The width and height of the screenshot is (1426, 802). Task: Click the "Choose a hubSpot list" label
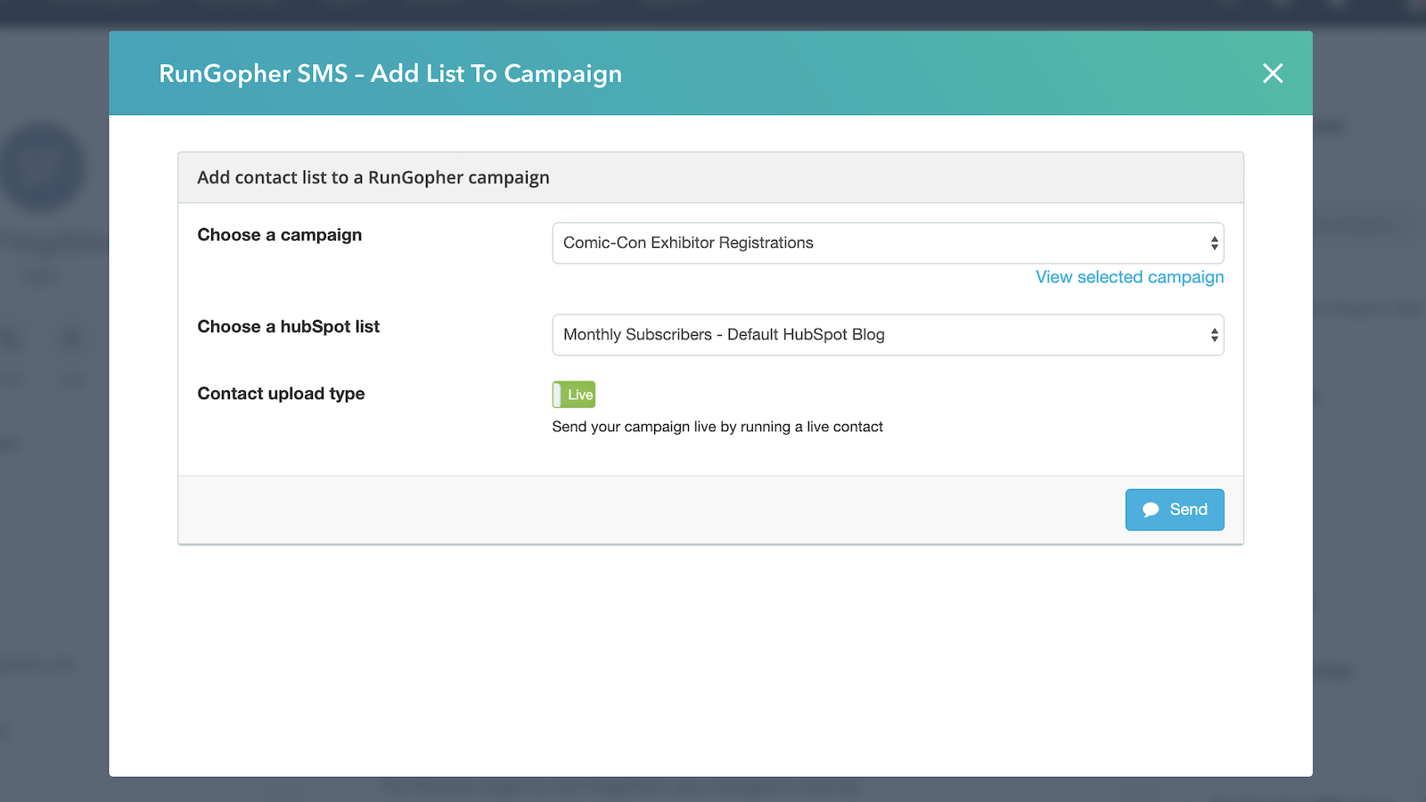point(289,327)
